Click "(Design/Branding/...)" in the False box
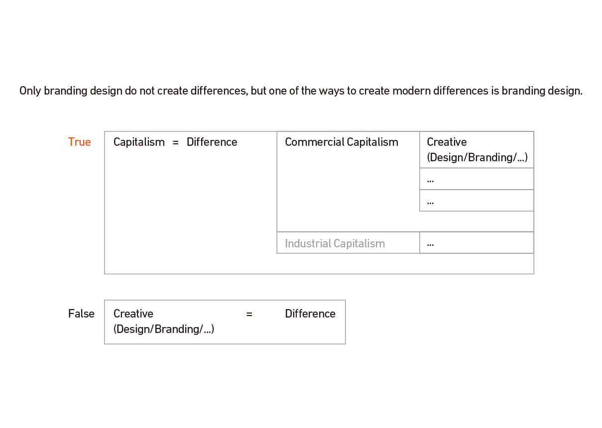The height and width of the screenshot is (428, 602). (x=164, y=329)
